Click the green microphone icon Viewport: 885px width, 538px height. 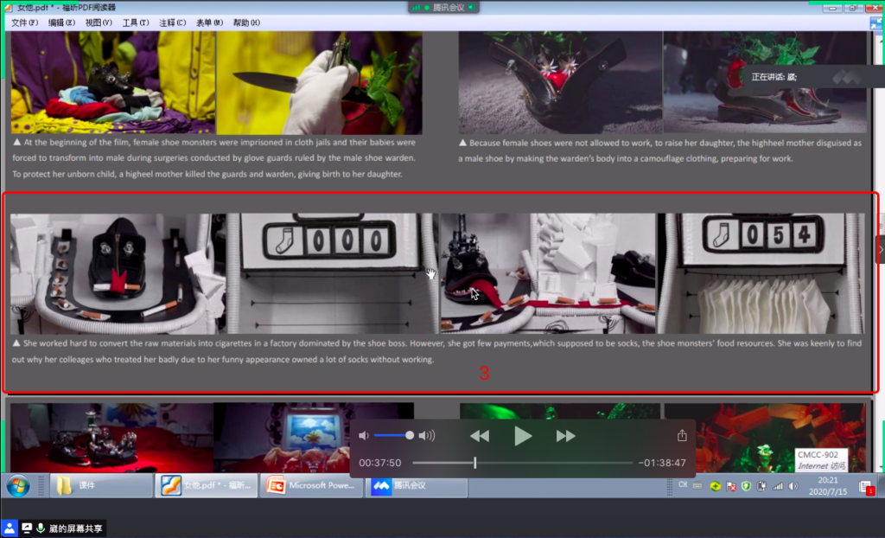click(x=41, y=528)
